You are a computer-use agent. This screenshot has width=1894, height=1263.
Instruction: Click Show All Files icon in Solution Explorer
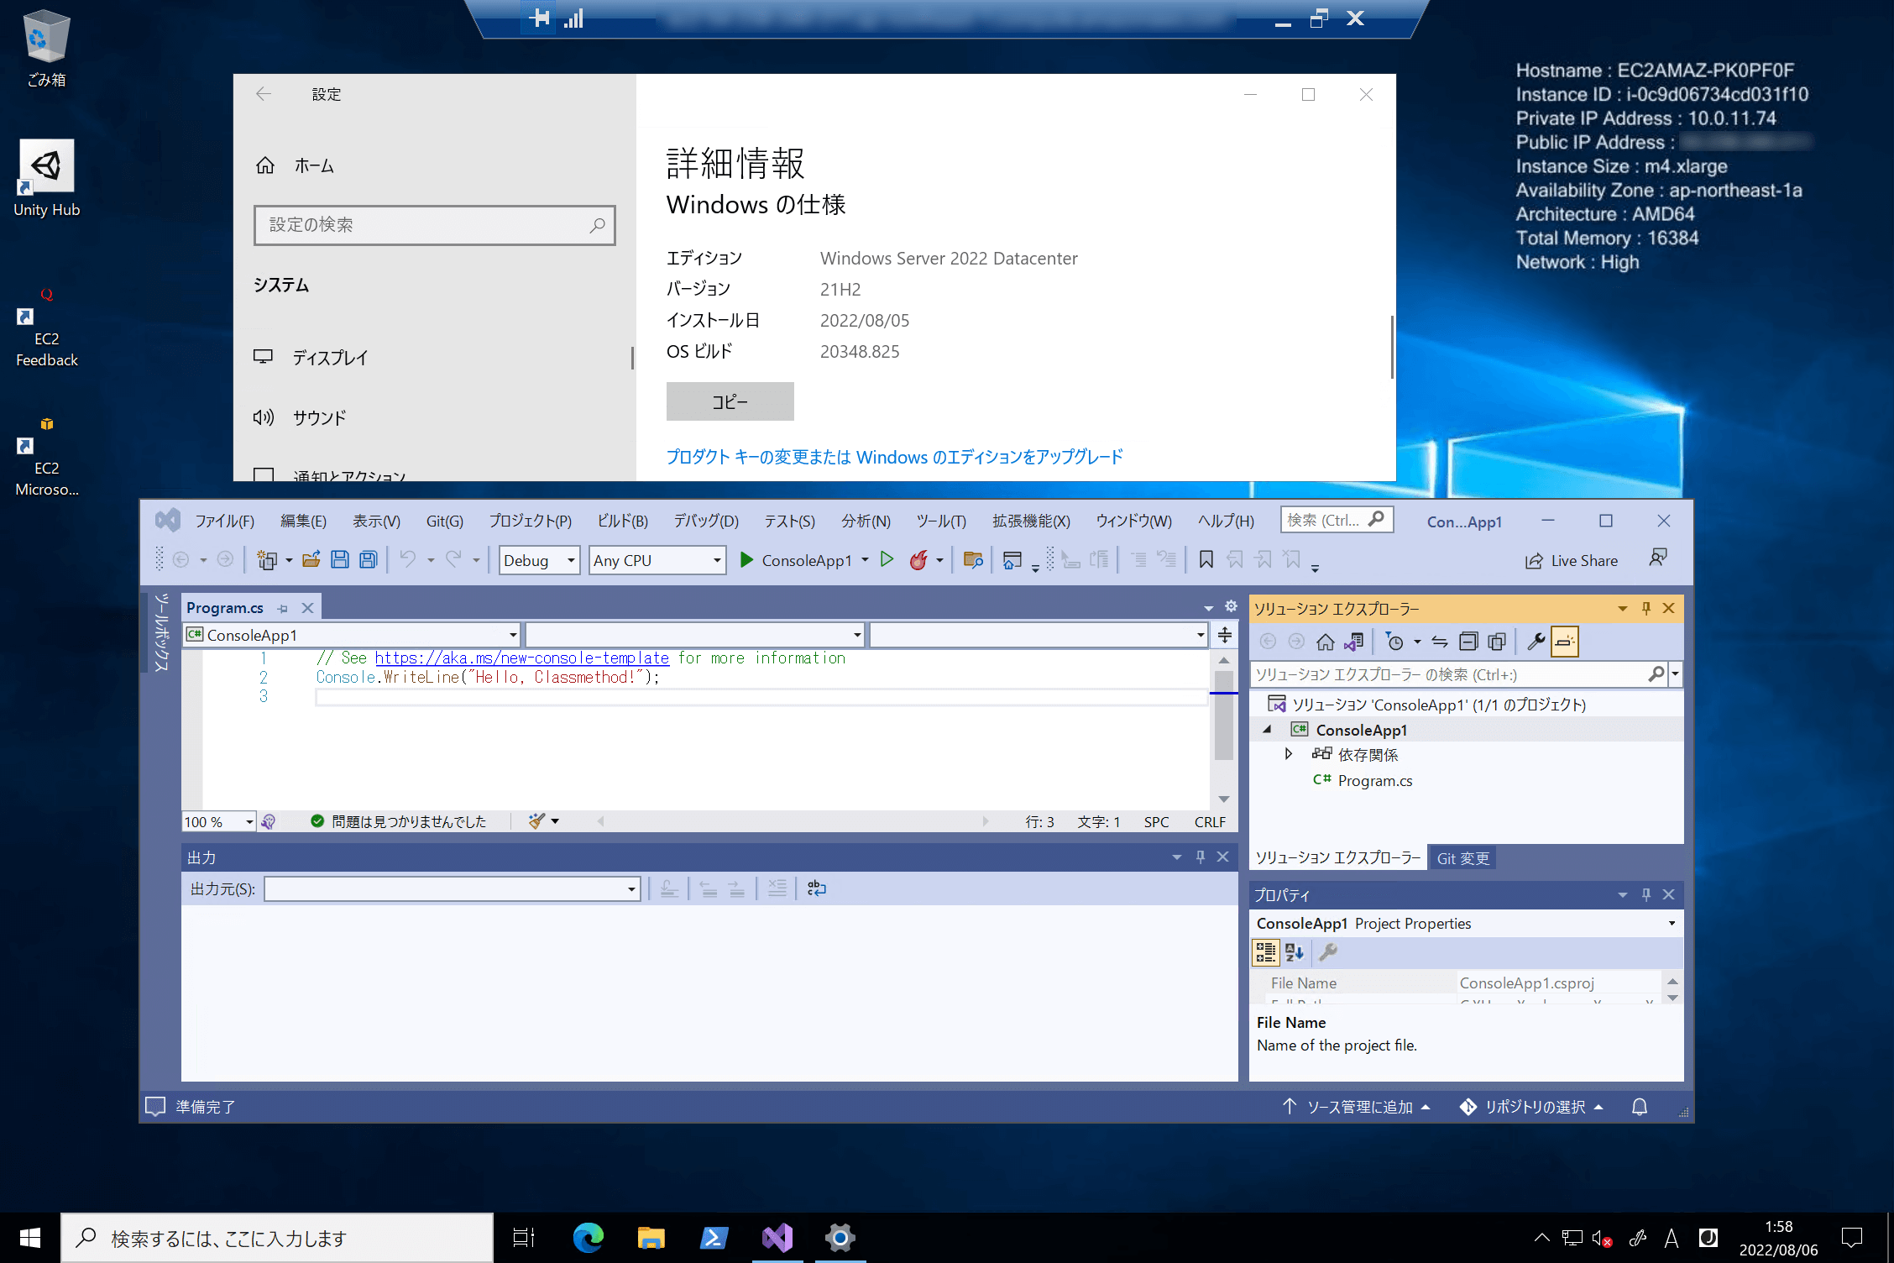(1497, 642)
